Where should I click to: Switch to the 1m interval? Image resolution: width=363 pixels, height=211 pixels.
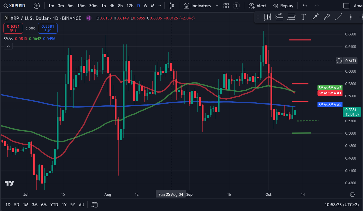(x=51, y=5)
